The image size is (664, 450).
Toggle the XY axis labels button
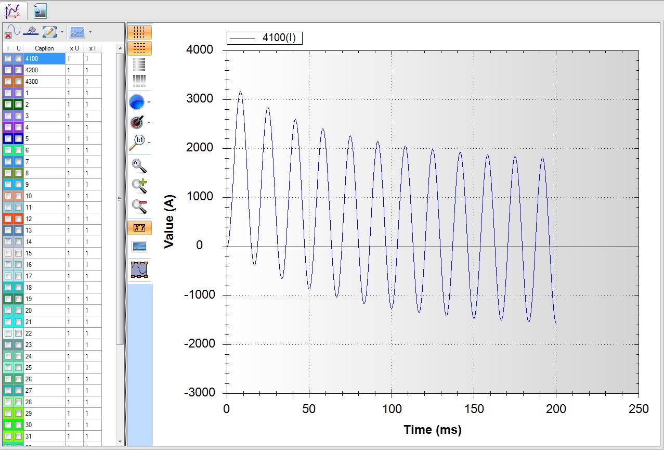click(139, 228)
